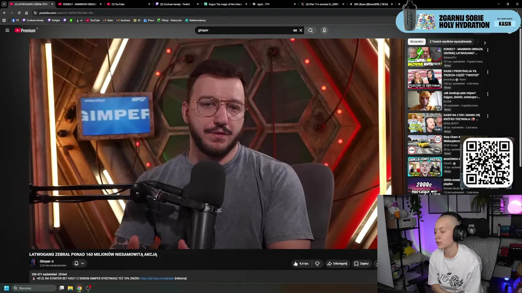Switch to Kasix TikTok tab

(371, 4)
